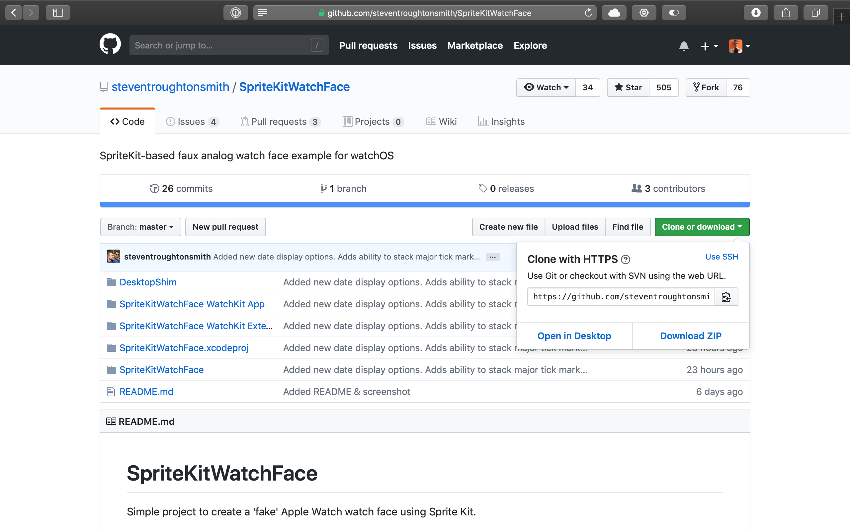
Task: Open GitHub notifications bell
Action: (684, 46)
